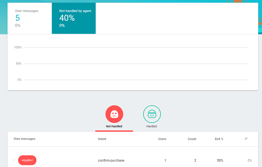Click the Users value 1 in the row
Screen dimensions: 262x167
(165, 160)
